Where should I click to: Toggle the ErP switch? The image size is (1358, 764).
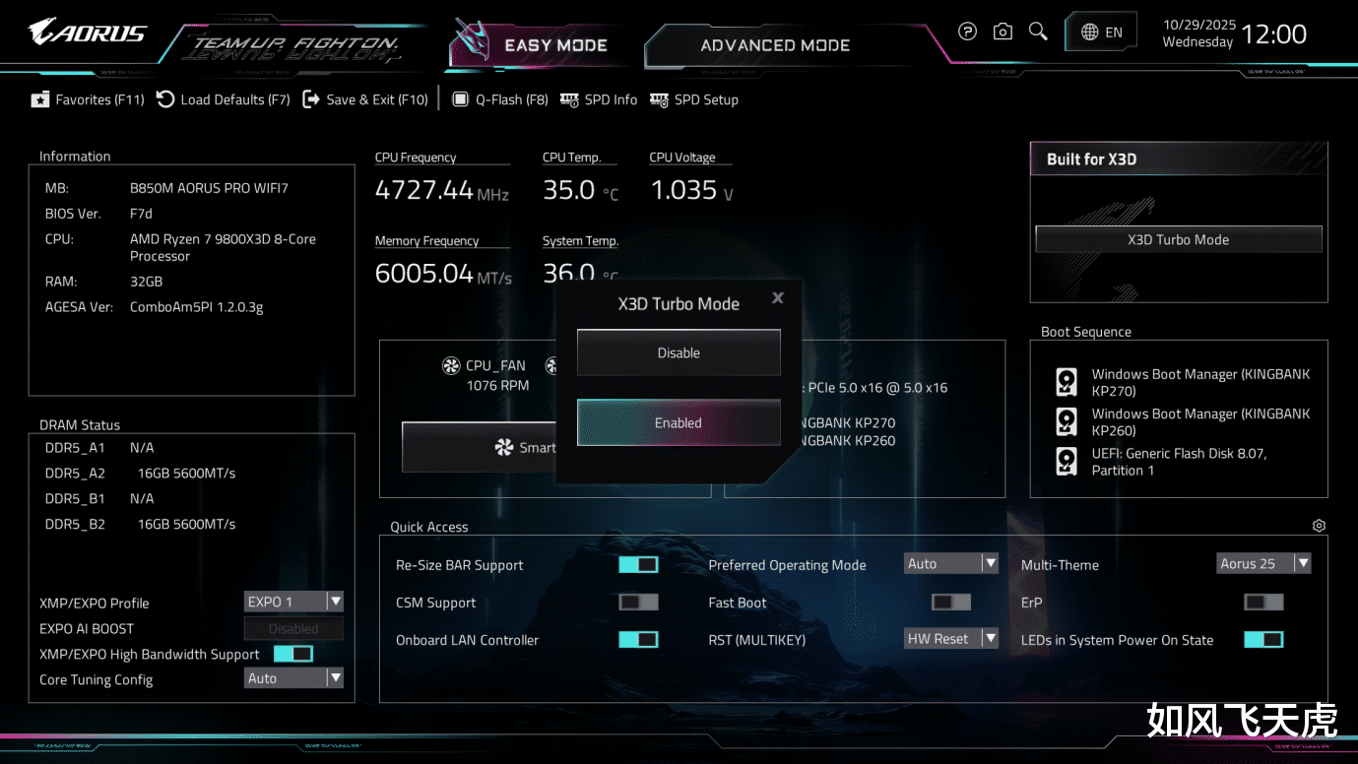click(x=1263, y=602)
